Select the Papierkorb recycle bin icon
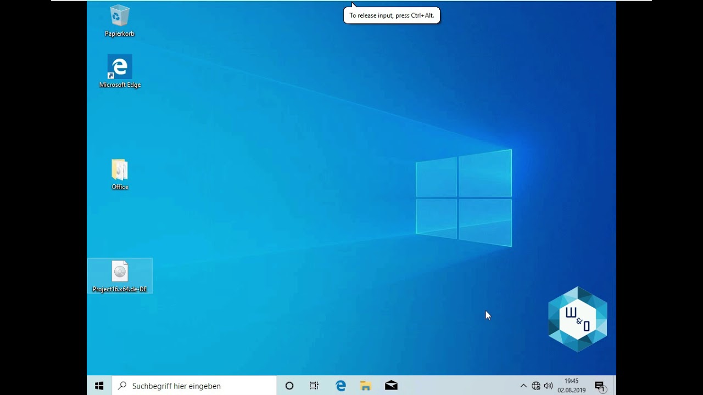Screen dimensions: 703x395 120,21
